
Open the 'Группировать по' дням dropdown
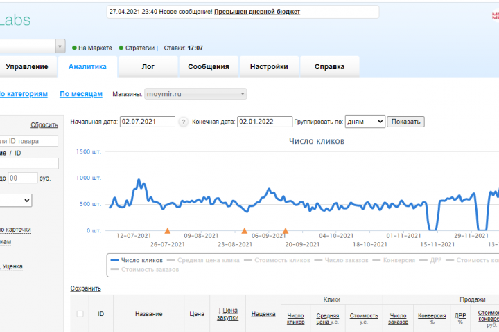(365, 122)
